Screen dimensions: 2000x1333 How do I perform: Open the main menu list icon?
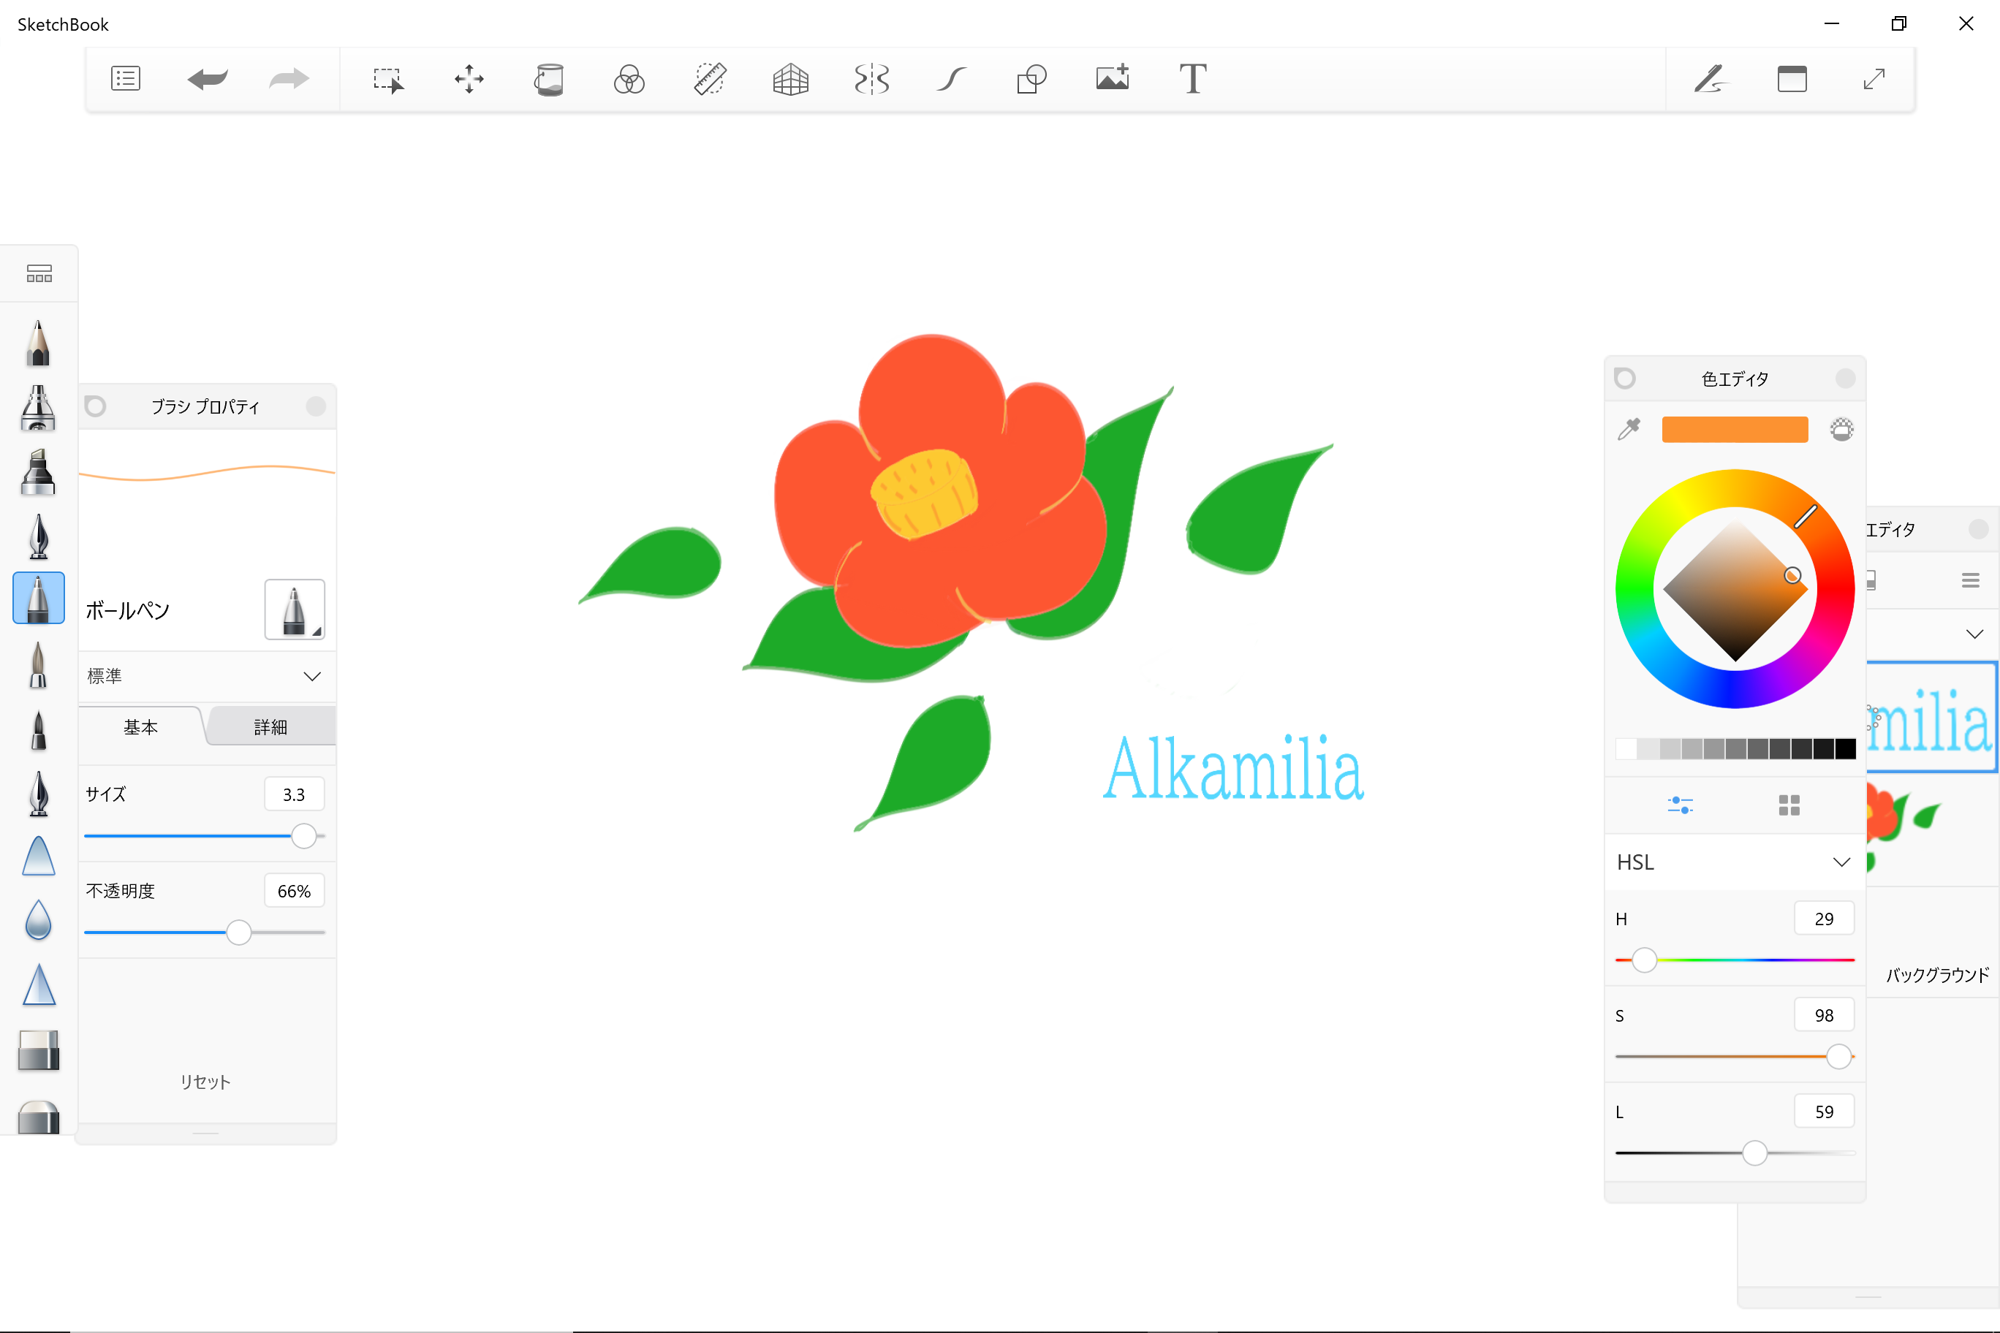coord(126,79)
